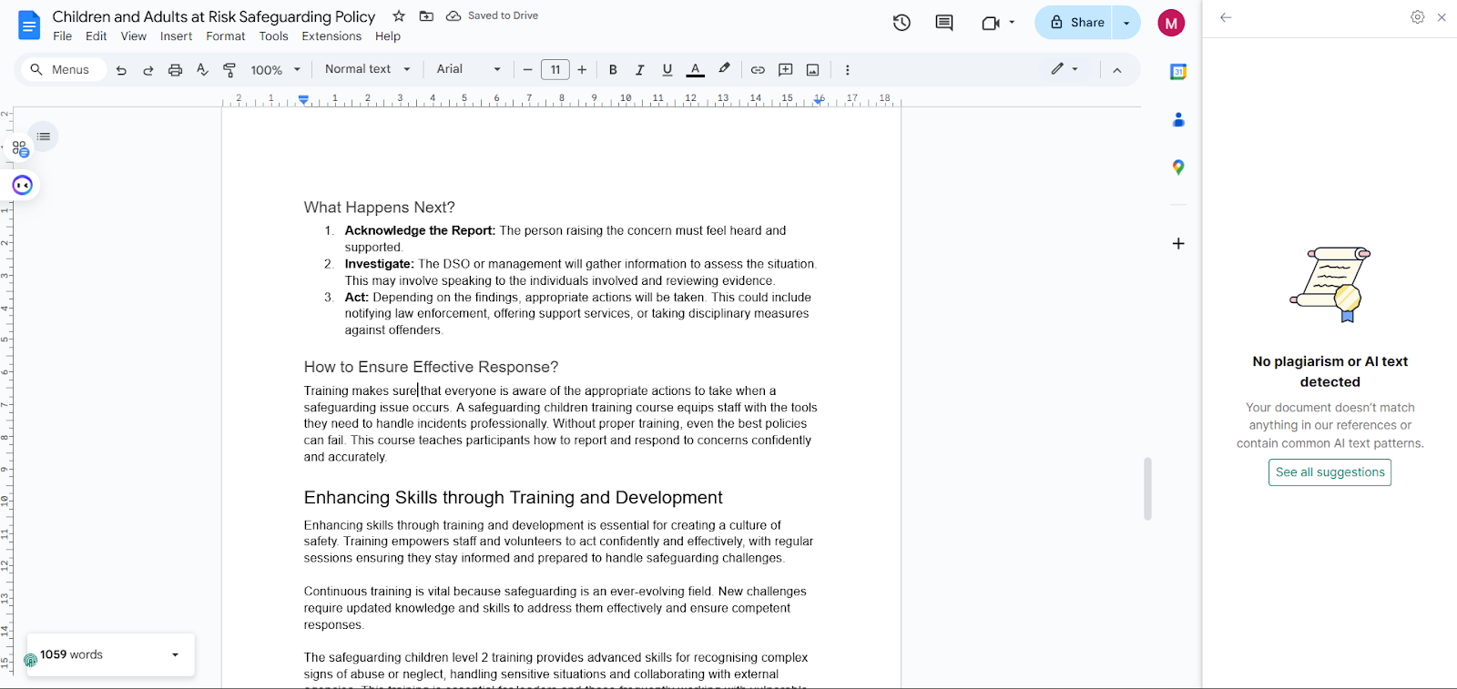Open Google Calendar side panel
Screen dimensions: 1457x689
tap(1178, 72)
